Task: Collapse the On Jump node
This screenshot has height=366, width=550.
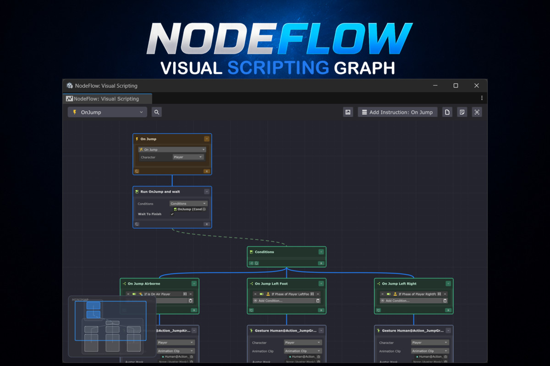Action: 207,139
